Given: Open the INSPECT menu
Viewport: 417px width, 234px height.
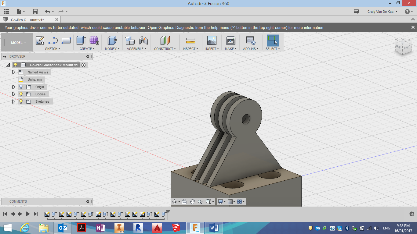Looking at the screenshot, I should pyautogui.click(x=190, y=49).
